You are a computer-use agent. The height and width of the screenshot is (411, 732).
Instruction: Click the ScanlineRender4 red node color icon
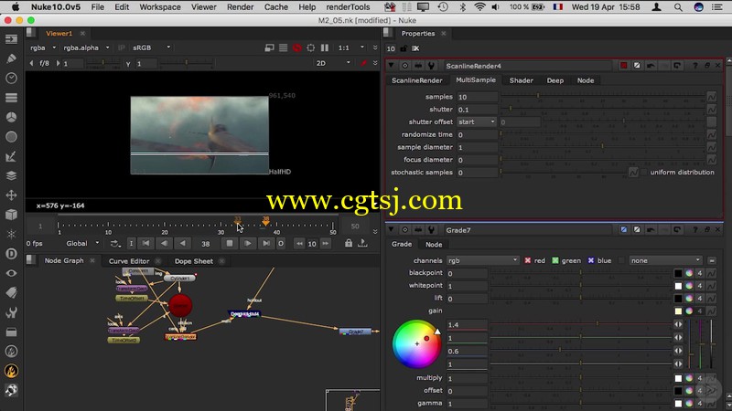(x=624, y=66)
